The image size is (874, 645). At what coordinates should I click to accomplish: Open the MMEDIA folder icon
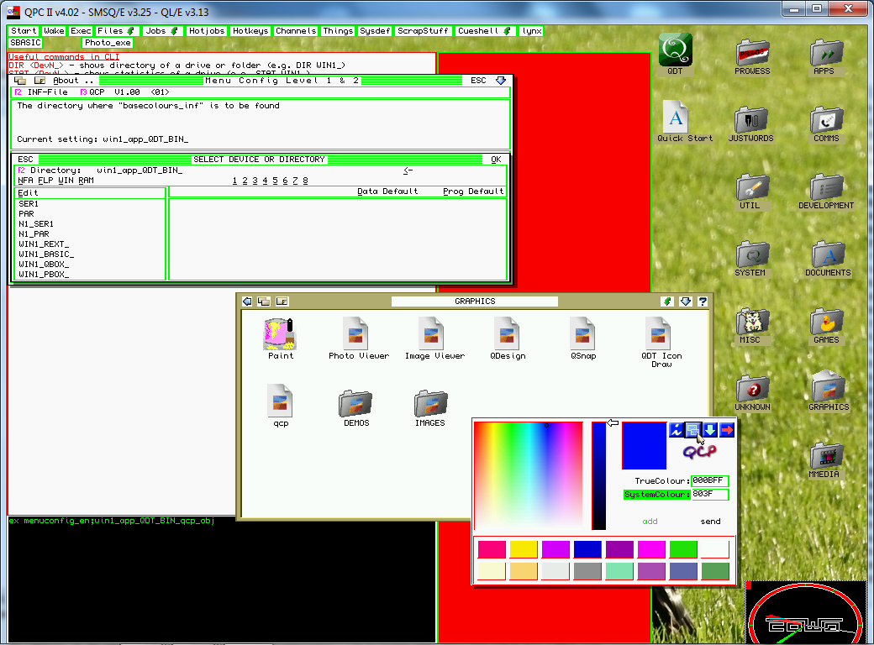click(x=826, y=456)
